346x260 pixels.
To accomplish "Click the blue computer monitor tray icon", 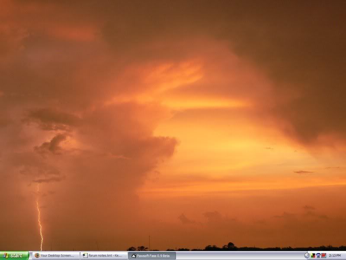I will pos(318,256).
